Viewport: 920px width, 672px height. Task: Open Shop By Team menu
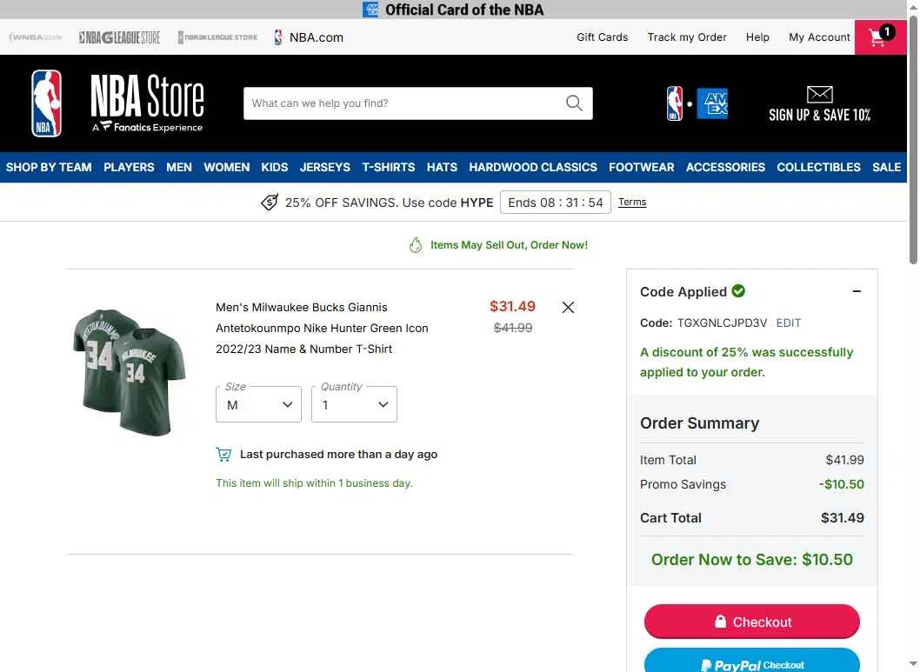pos(49,167)
